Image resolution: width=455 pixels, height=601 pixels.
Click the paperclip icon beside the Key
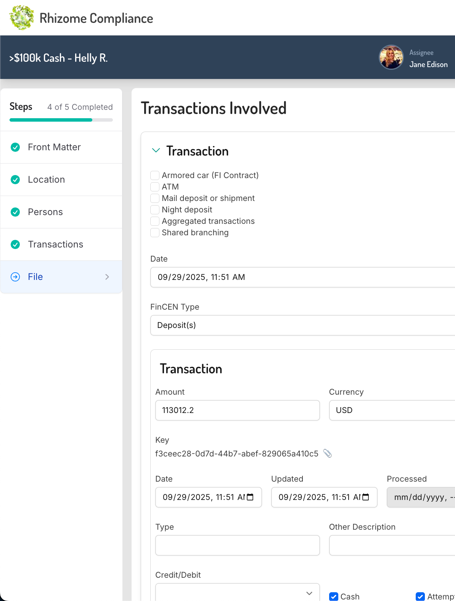tap(328, 453)
